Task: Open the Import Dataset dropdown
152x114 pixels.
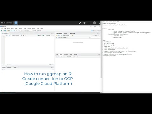Action: [66, 35]
